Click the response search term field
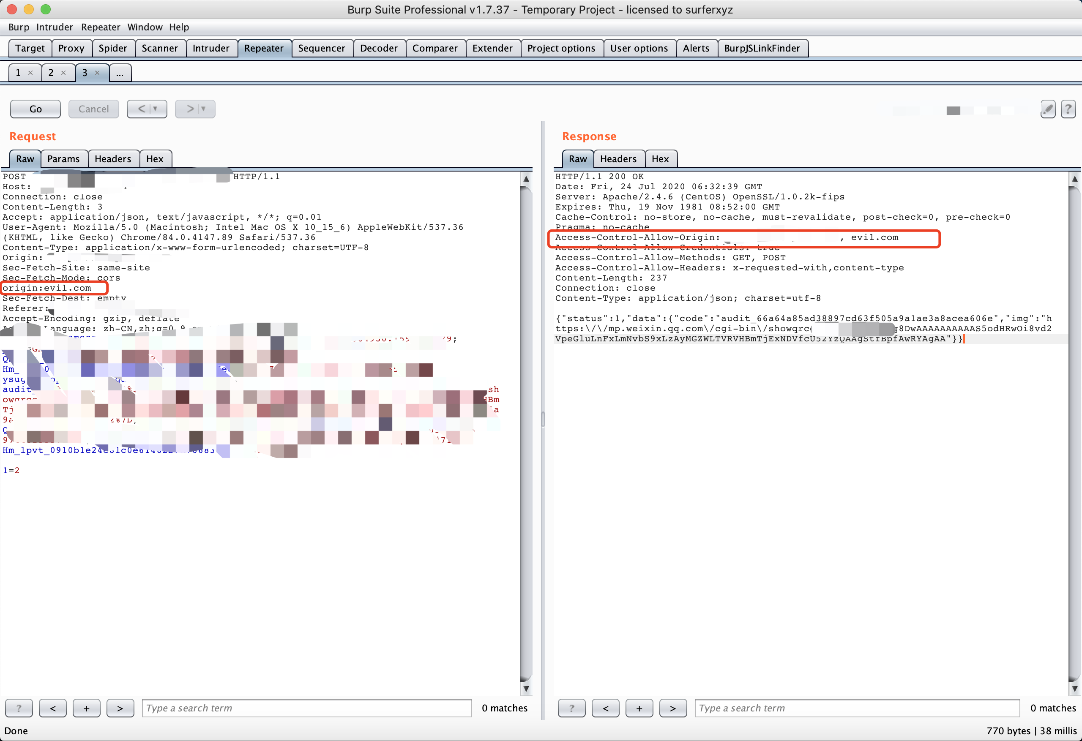The image size is (1082, 741). (857, 708)
